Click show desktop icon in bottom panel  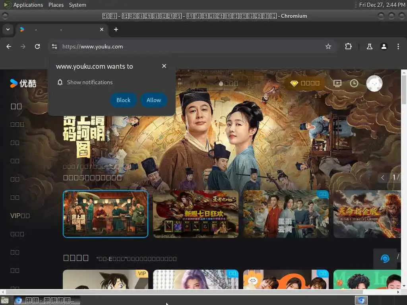tap(5, 300)
